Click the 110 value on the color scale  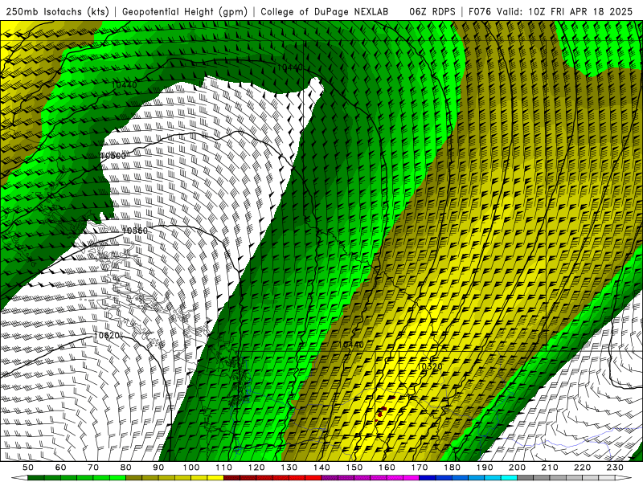pyautogui.click(x=224, y=468)
